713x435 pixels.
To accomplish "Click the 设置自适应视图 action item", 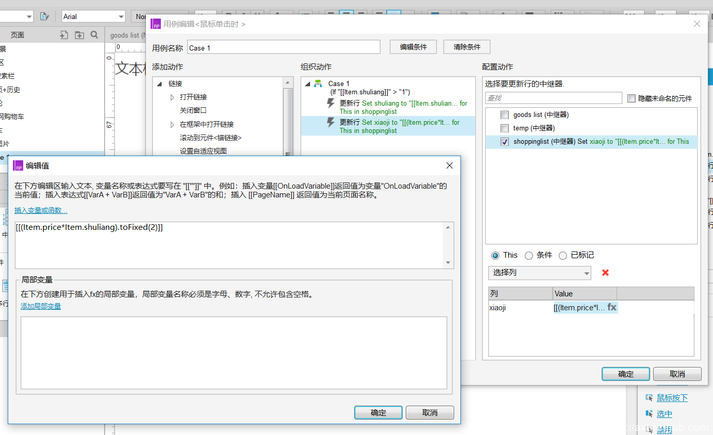I will [x=203, y=151].
